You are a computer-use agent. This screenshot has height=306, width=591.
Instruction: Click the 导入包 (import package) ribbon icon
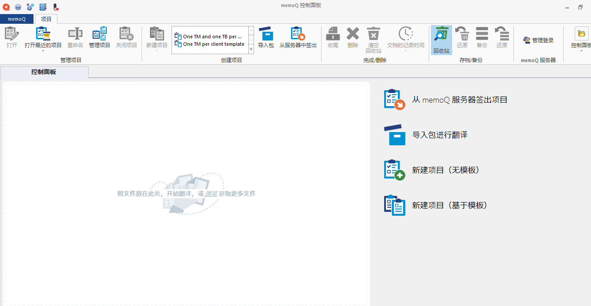click(x=266, y=37)
